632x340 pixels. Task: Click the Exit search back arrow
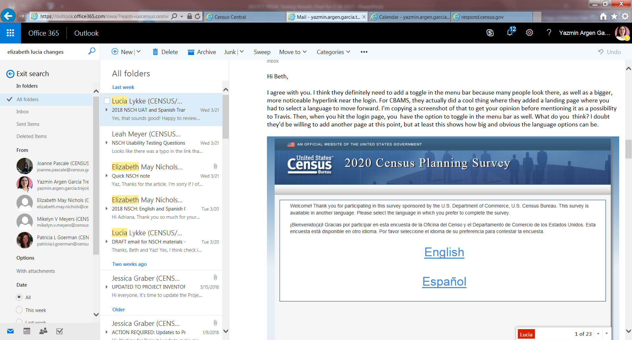pyautogui.click(x=10, y=74)
